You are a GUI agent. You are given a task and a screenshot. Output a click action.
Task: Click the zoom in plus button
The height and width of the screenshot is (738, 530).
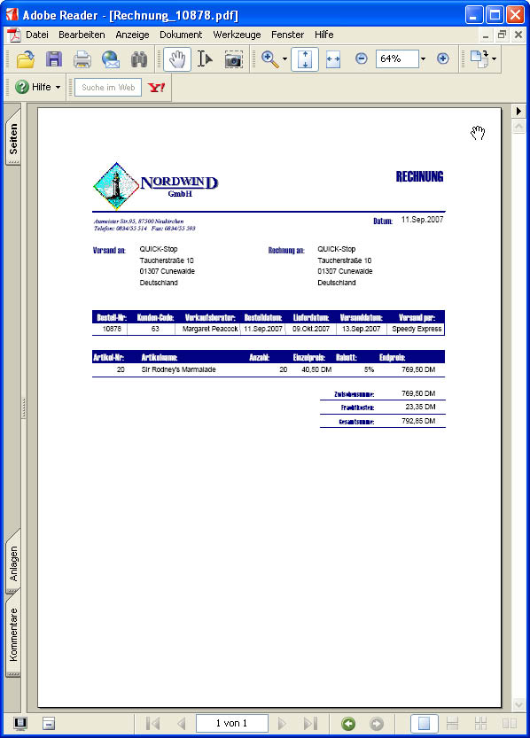click(442, 58)
